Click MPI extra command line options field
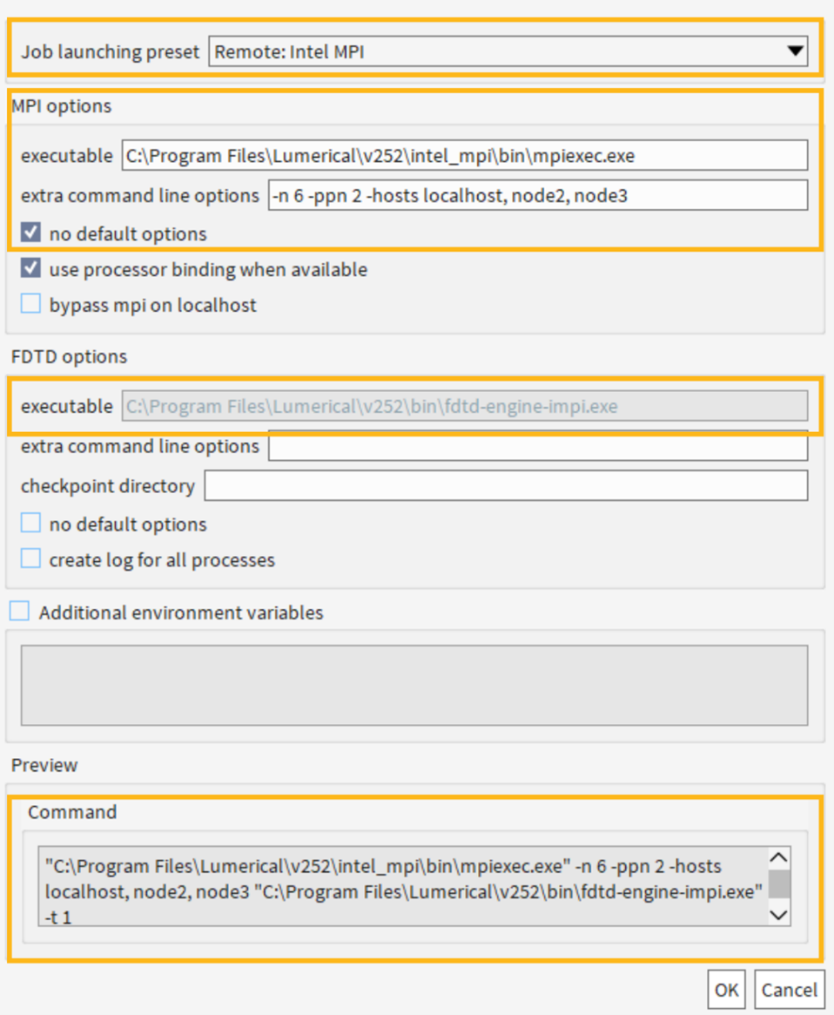The width and height of the screenshot is (834, 1015). 537,195
